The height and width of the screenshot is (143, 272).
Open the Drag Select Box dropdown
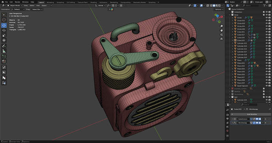pyautogui.click(x=37, y=9)
